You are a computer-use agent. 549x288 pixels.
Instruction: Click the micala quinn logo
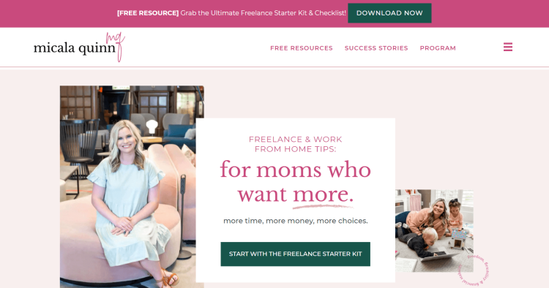(79, 48)
